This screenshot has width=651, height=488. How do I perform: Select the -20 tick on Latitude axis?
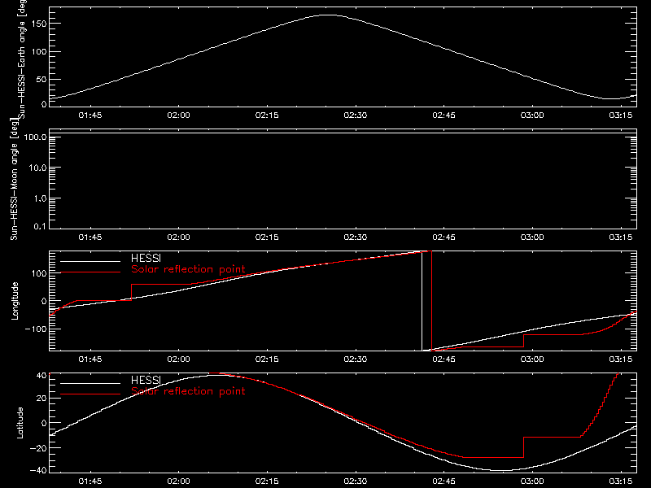[x=38, y=448]
